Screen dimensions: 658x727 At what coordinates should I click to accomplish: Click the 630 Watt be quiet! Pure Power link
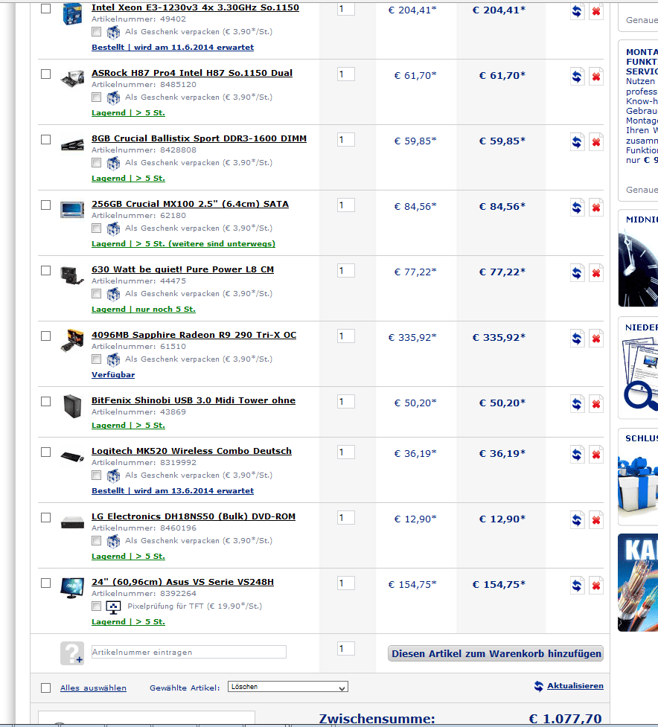182,269
